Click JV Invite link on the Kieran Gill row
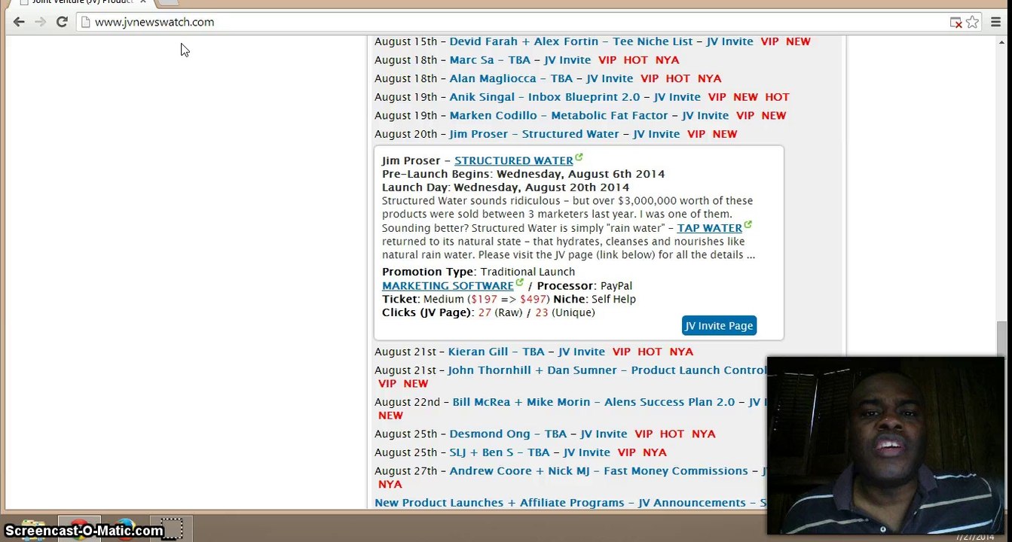 [582, 352]
